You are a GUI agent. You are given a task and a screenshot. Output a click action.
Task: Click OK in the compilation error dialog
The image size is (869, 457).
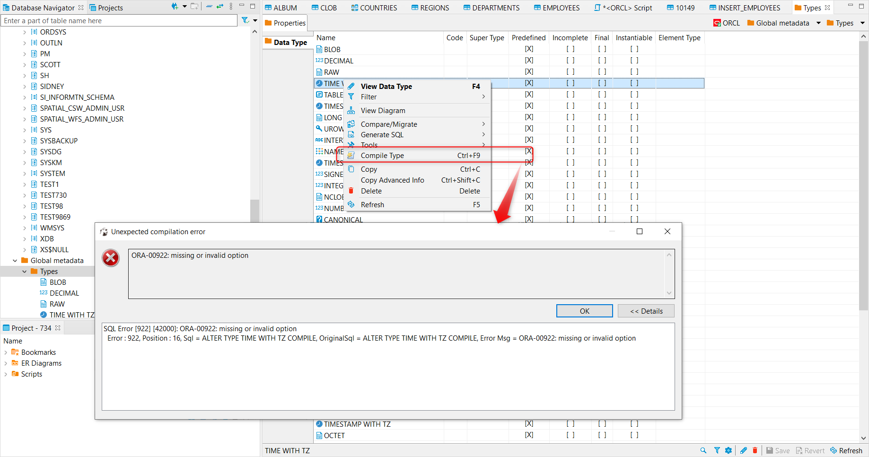[x=585, y=311]
